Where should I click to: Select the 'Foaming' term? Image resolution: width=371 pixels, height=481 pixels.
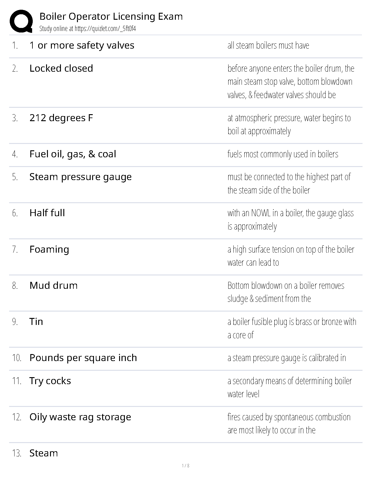point(49,250)
